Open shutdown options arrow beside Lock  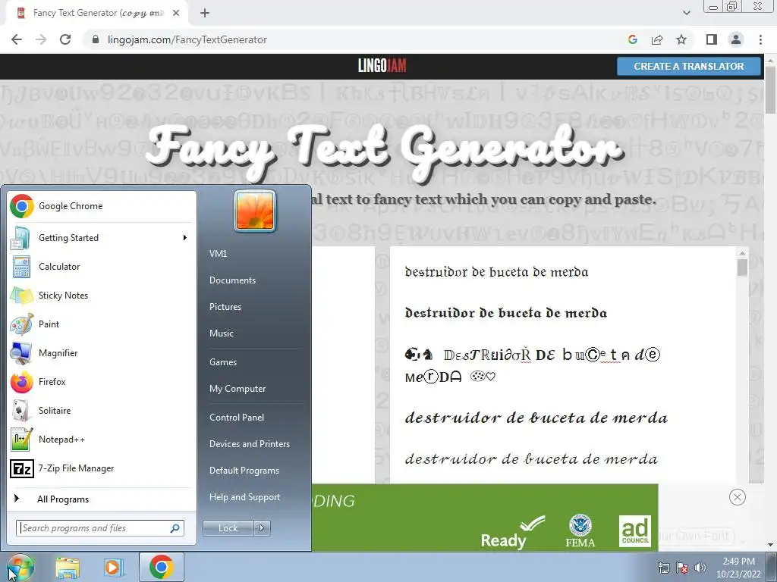[262, 528]
